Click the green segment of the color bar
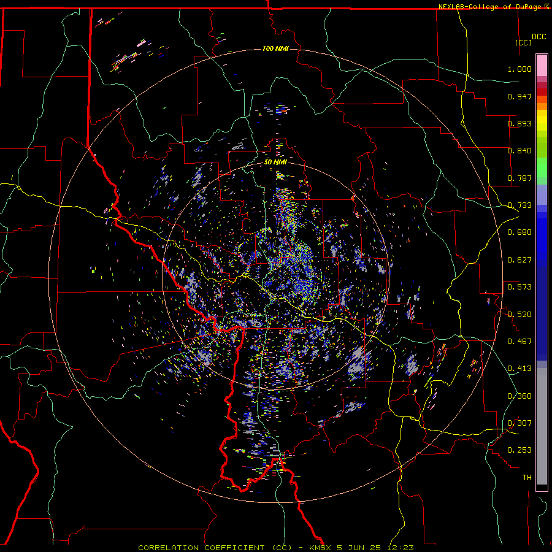The image size is (552, 552). tap(542, 167)
